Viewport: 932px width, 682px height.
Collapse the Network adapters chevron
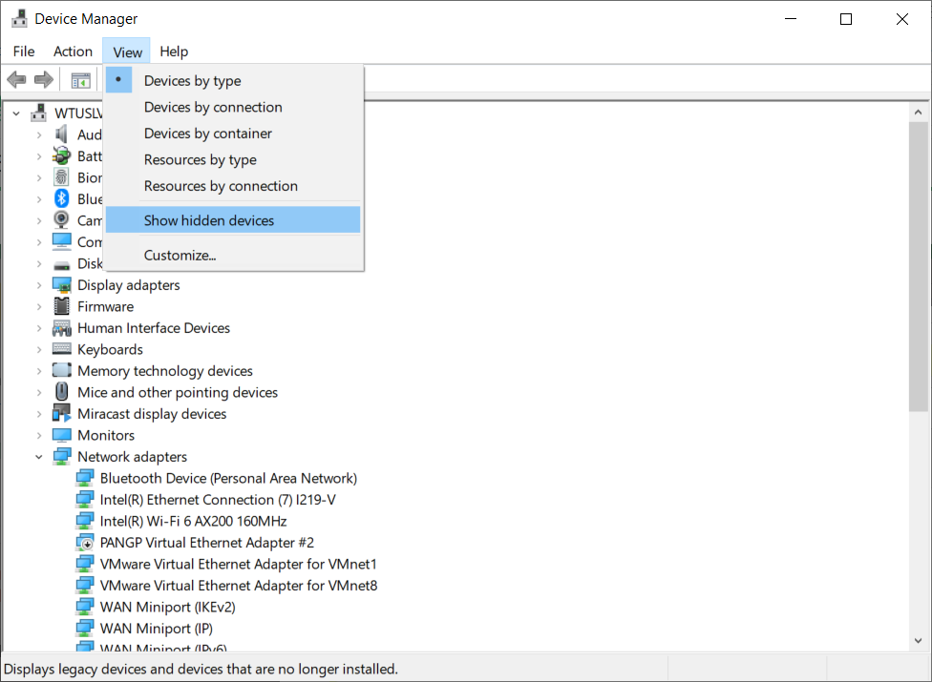tap(39, 457)
